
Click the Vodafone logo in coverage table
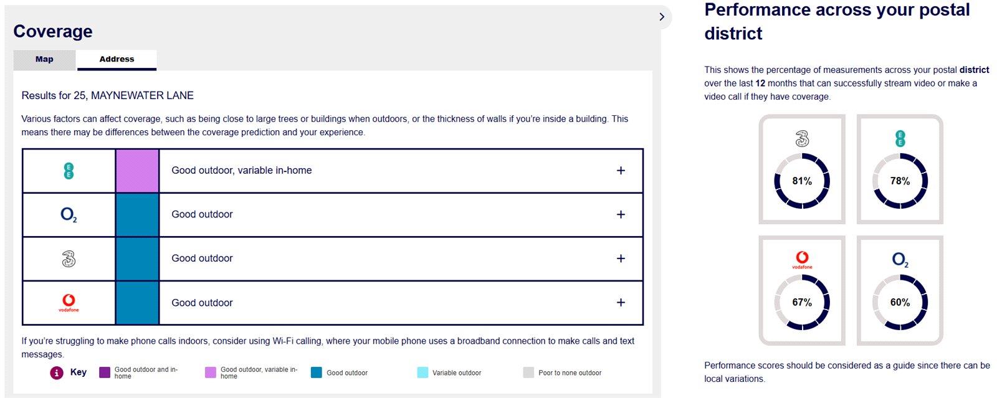coord(69,302)
